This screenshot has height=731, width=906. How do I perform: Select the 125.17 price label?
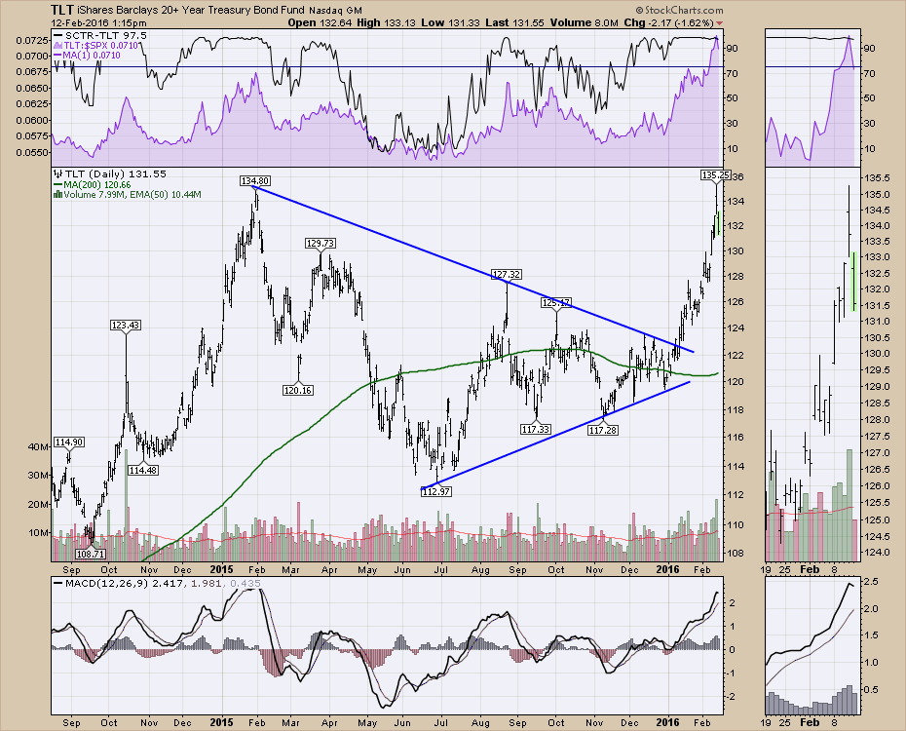click(x=556, y=302)
